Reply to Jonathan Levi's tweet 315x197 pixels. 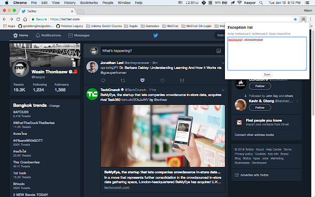click(103, 80)
